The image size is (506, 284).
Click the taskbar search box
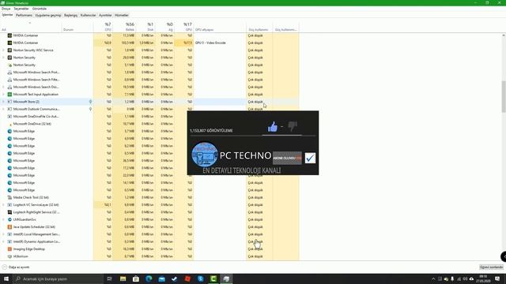click(59, 278)
